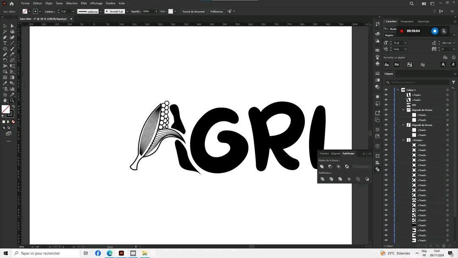
Task: Select the Type tool in the toolbar
Action: [5, 43]
